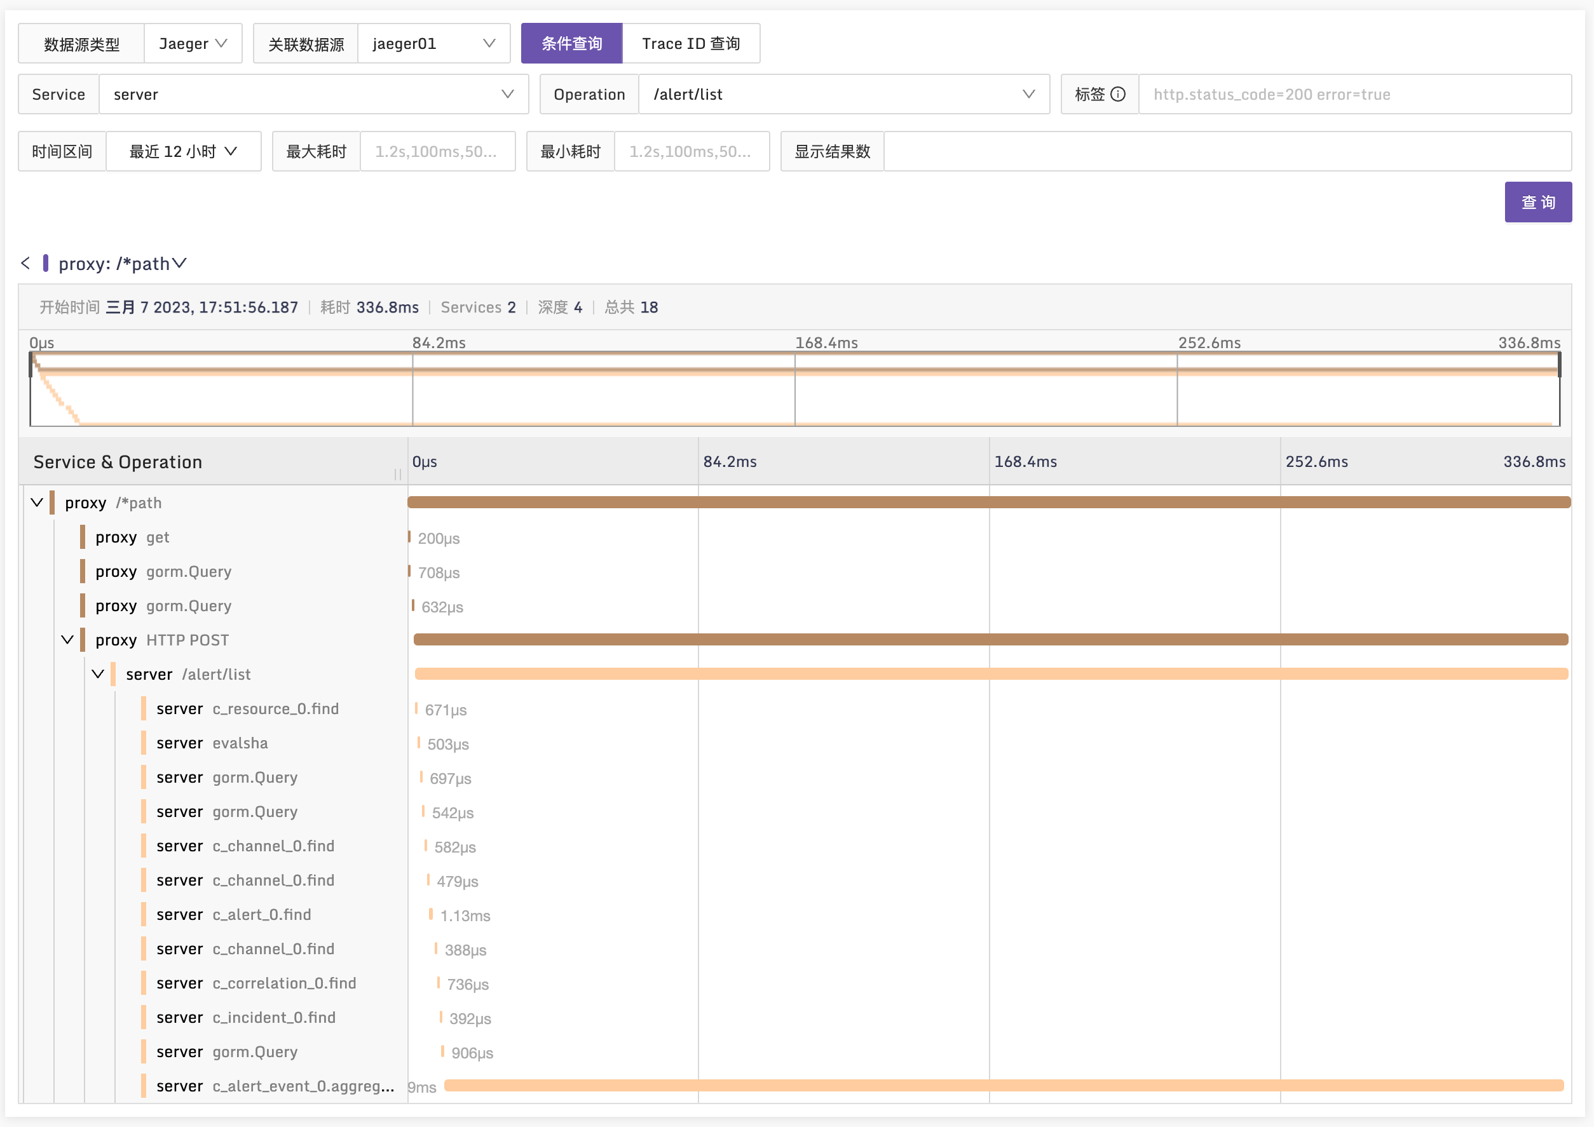Open the Jaeger data source type dropdown
This screenshot has height=1127, width=1594.
(193, 44)
